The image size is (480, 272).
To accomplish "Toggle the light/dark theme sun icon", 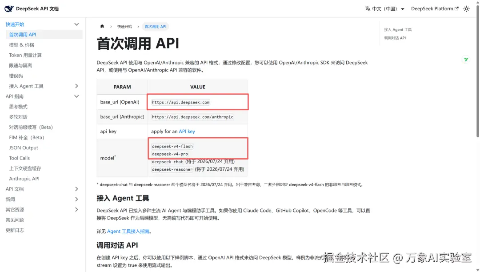I will (466, 9).
